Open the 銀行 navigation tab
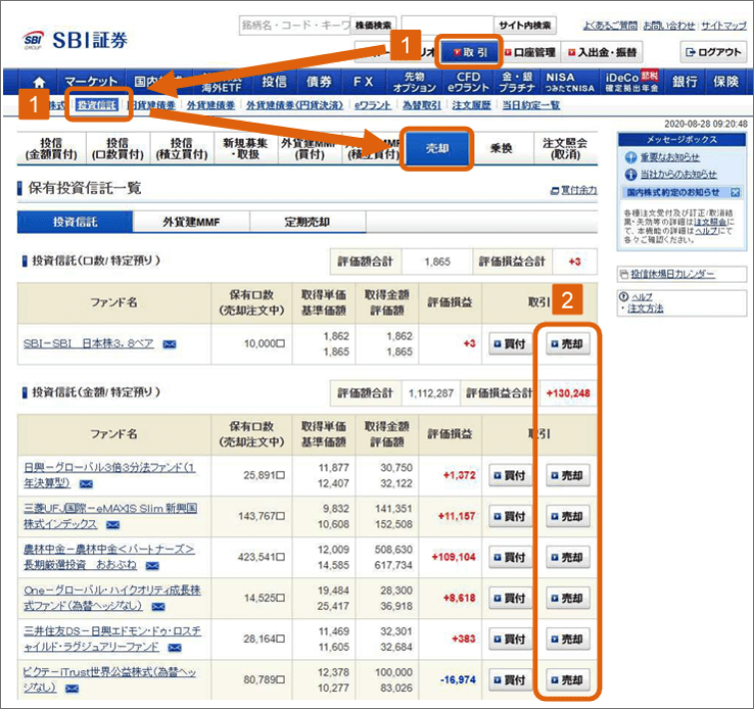This screenshot has width=754, height=709. click(684, 81)
